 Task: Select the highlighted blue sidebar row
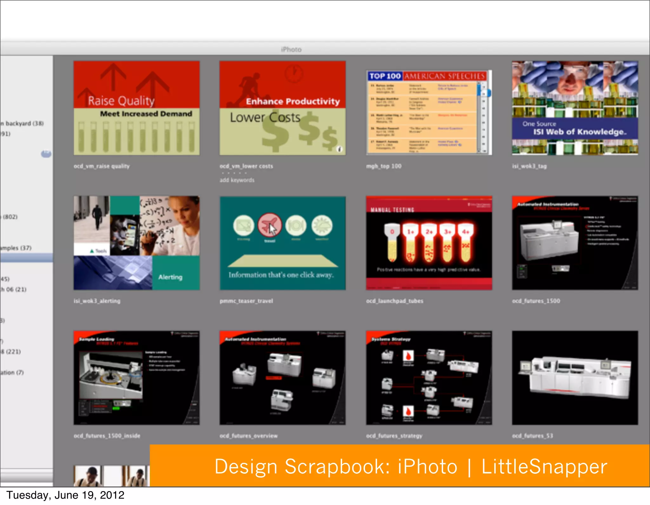tap(26, 258)
